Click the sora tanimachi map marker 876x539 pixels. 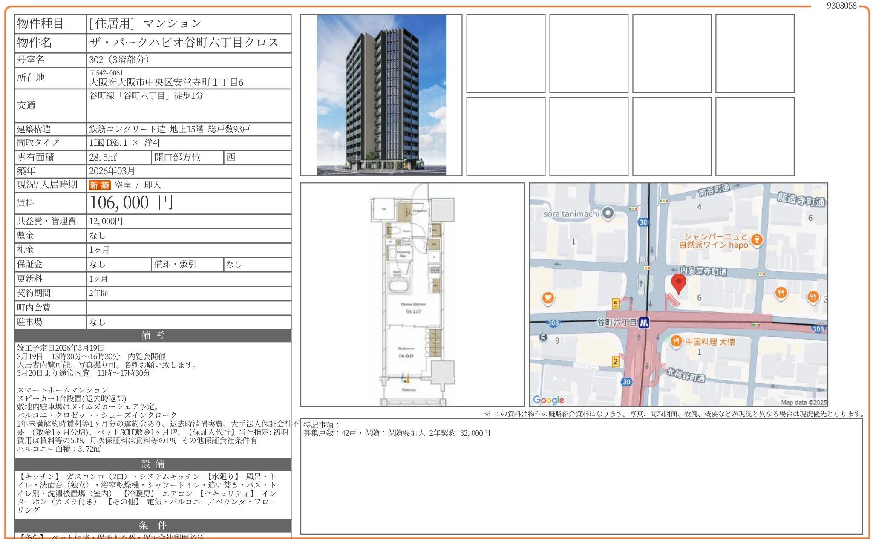click(608, 213)
